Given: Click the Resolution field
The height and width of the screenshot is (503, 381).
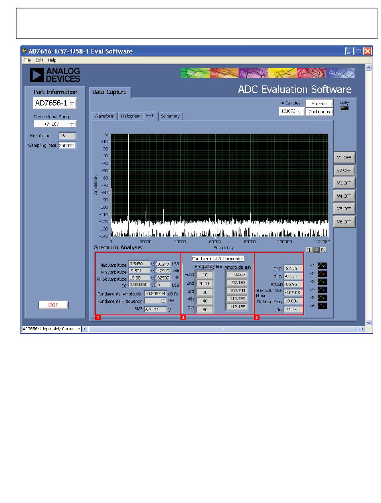Looking at the screenshot, I should point(67,136).
